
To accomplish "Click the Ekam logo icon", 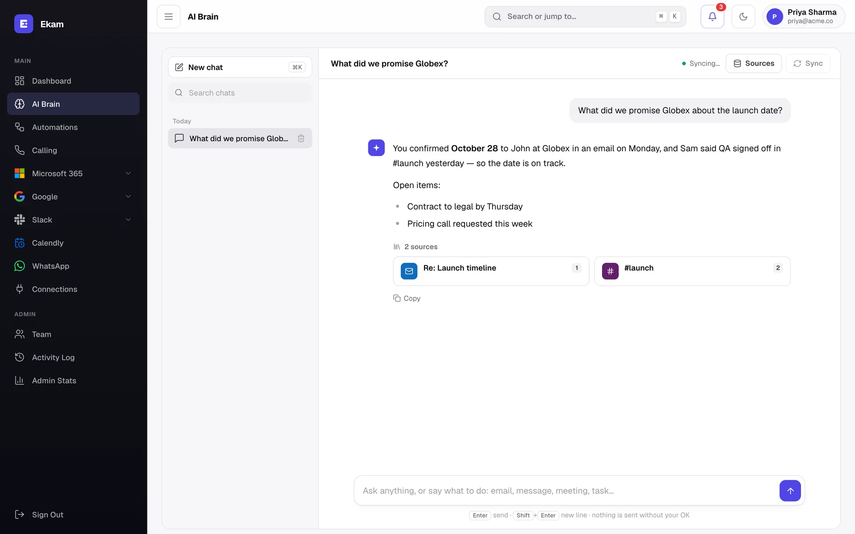I will [24, 24].
